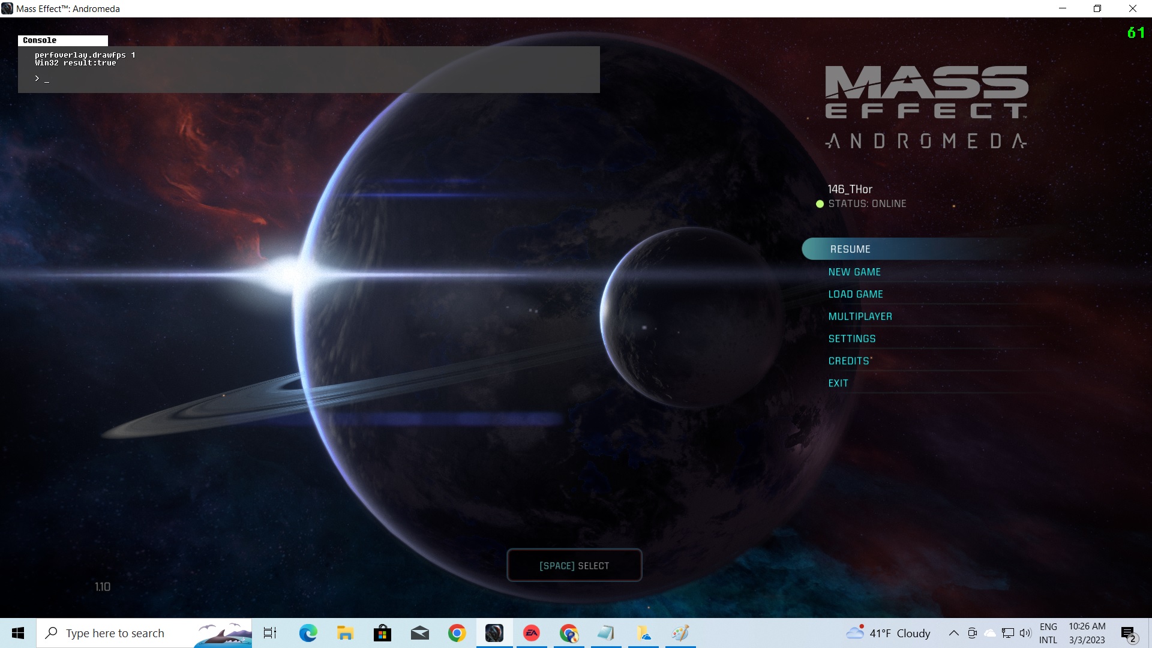Open the volume speaker tray icon
The image size is (1152, 648).
[x=1025, y=633]
